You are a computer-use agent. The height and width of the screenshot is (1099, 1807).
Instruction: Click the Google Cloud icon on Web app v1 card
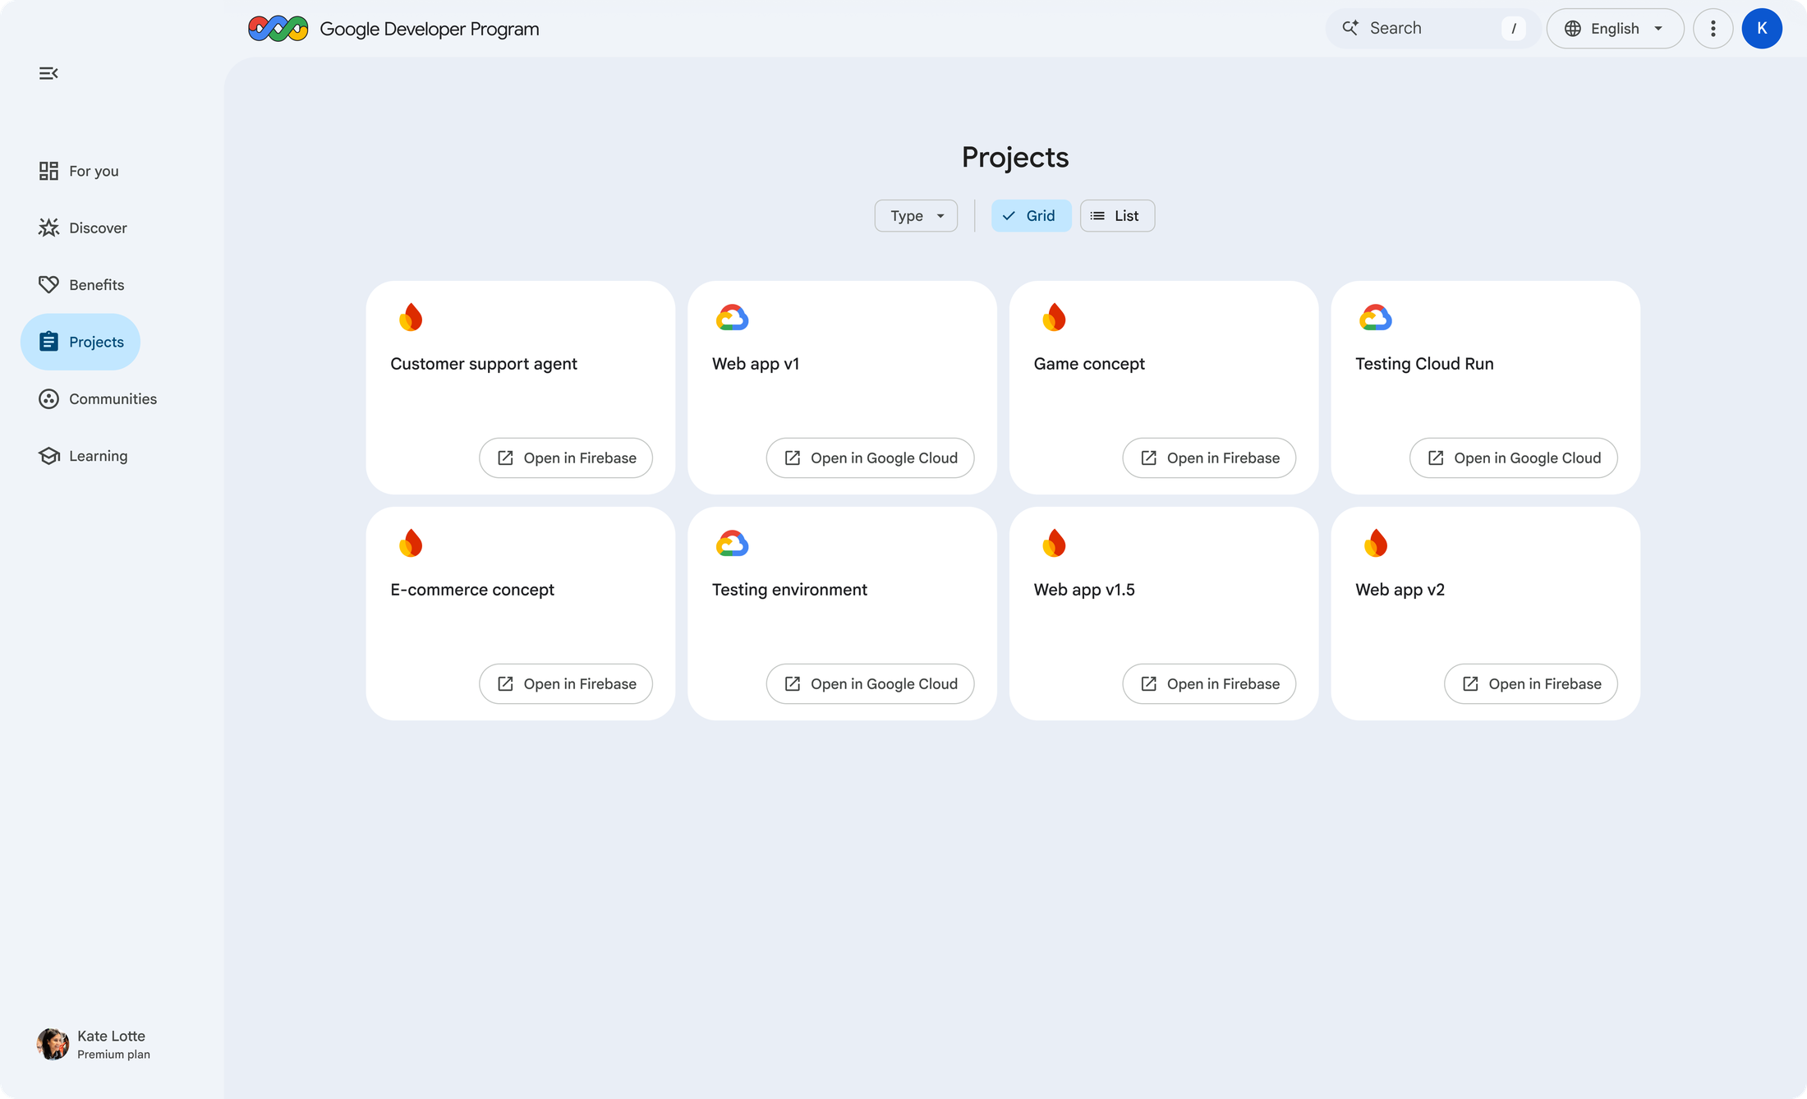click(733, 318)
